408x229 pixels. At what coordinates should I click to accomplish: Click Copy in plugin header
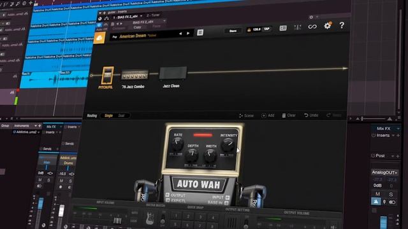point(137,27)
